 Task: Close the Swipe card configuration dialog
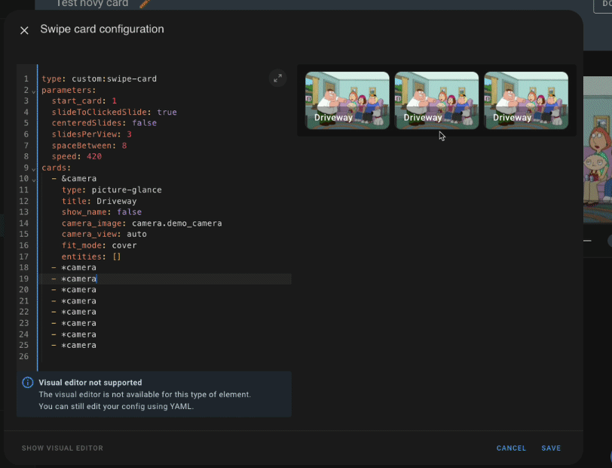[24, 30]
